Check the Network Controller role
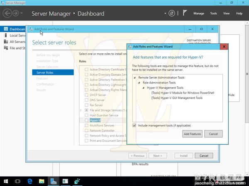This screenshot has height=186, width=249. [x=87, y=131]
